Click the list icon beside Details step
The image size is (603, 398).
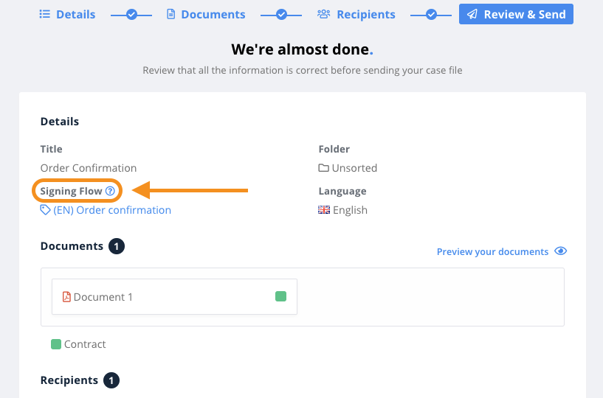point(44,14)
